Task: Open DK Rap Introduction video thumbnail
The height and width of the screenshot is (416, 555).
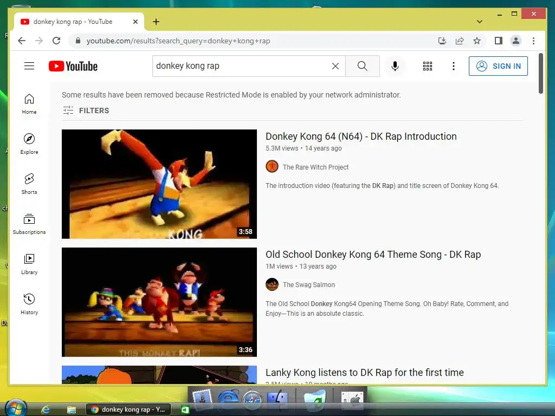Action: pyautogui.click(x=159, y=184)
